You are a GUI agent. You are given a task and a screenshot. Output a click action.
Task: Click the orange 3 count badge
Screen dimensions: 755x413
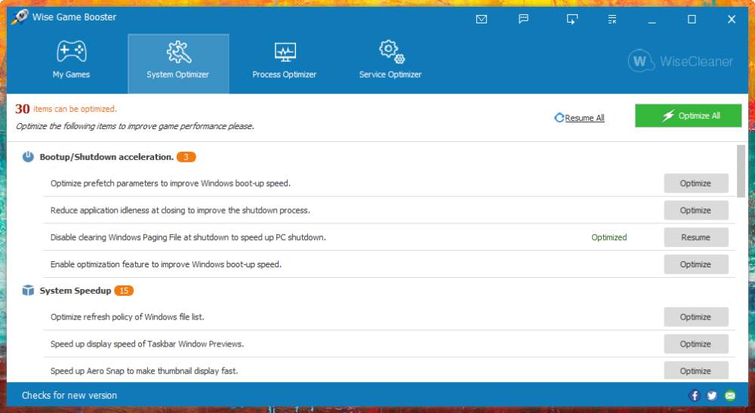pyautogui.click(x=186, y=157)
